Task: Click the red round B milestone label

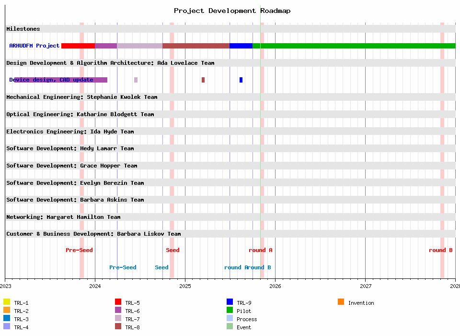Action: click(440, 250)
